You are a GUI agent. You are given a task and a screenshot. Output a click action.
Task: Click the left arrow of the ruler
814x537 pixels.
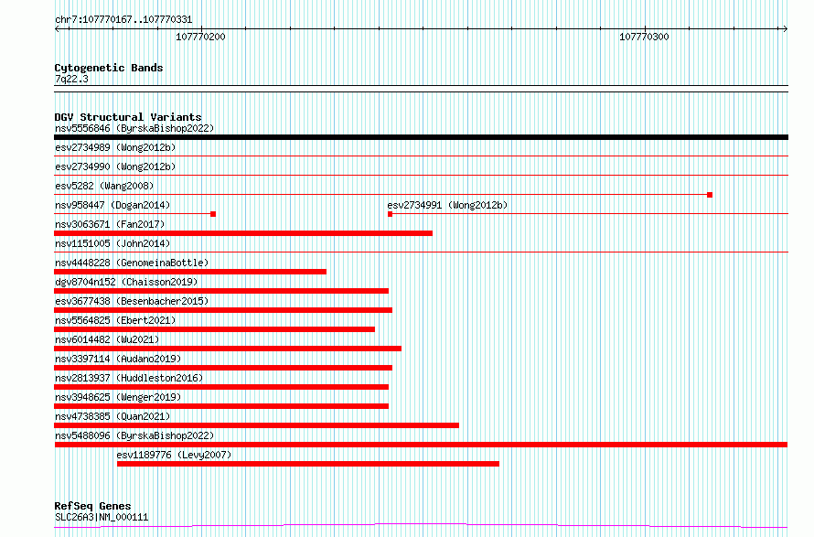point(57,29)
